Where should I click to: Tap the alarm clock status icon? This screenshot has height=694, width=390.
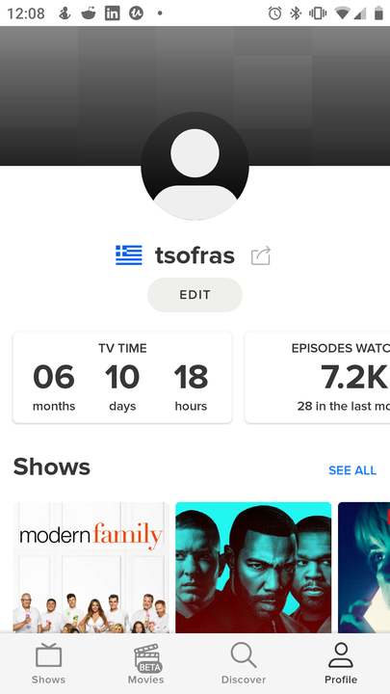(x=274, y=13)
